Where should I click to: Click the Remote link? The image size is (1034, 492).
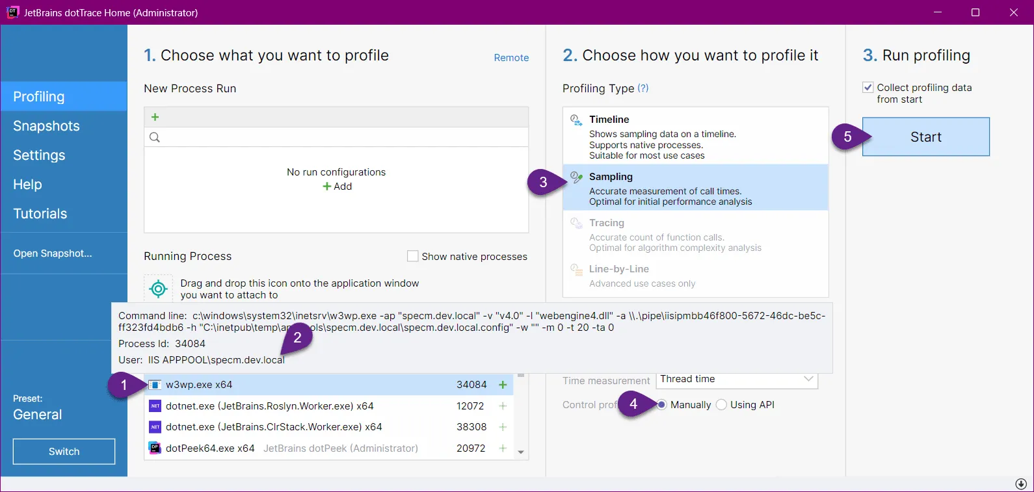[511, 58]
